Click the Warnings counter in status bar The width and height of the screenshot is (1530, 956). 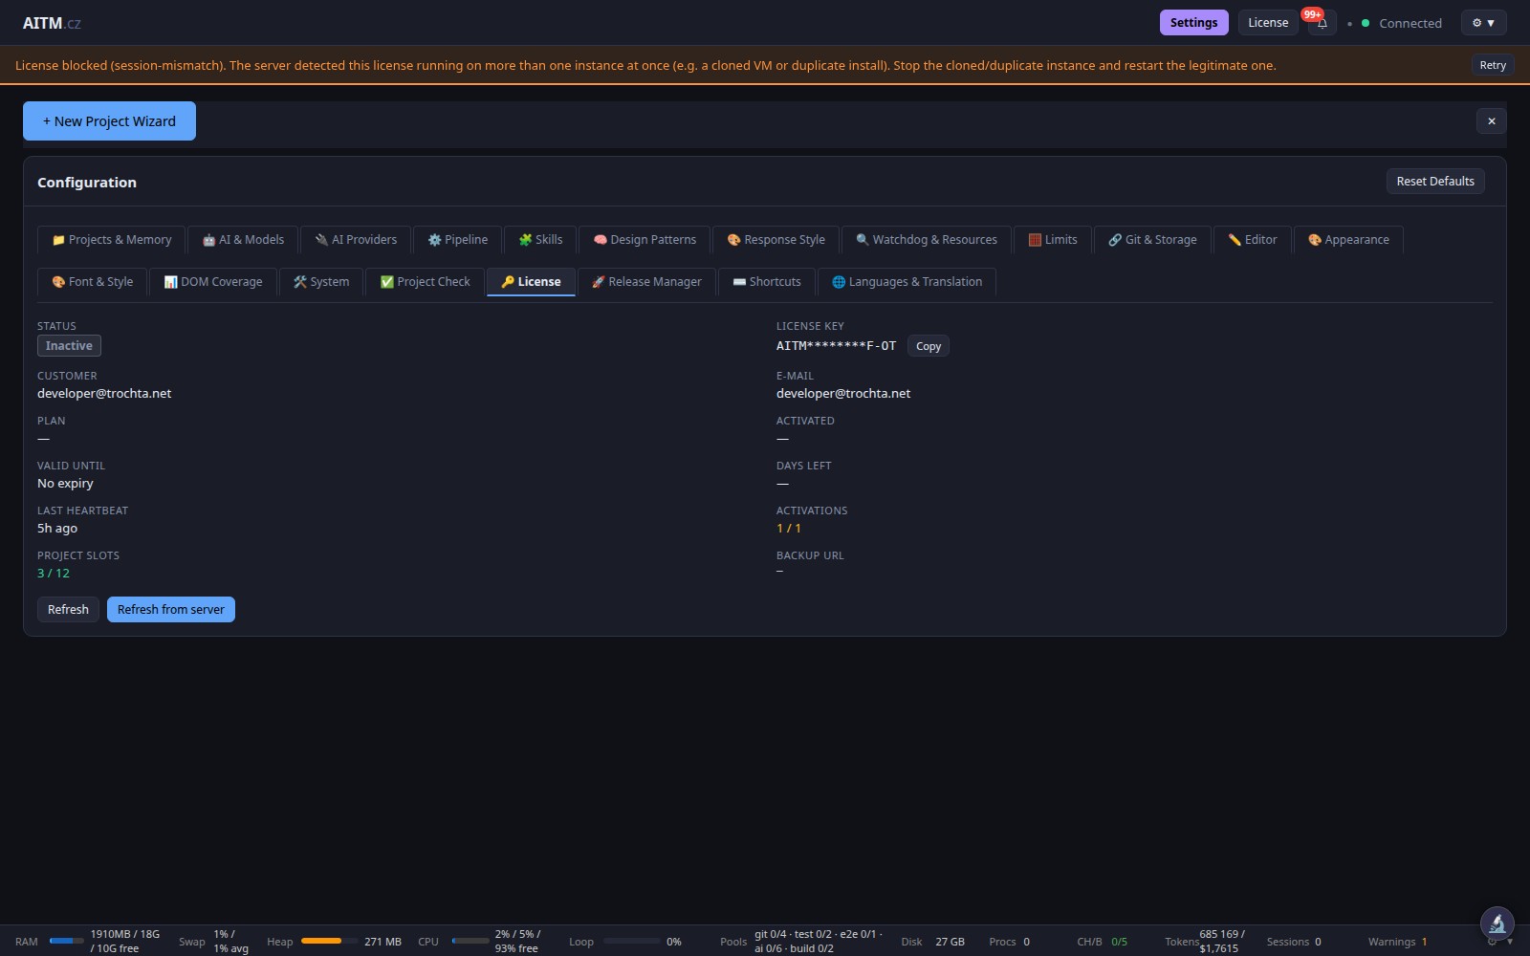pos(1397,942)
